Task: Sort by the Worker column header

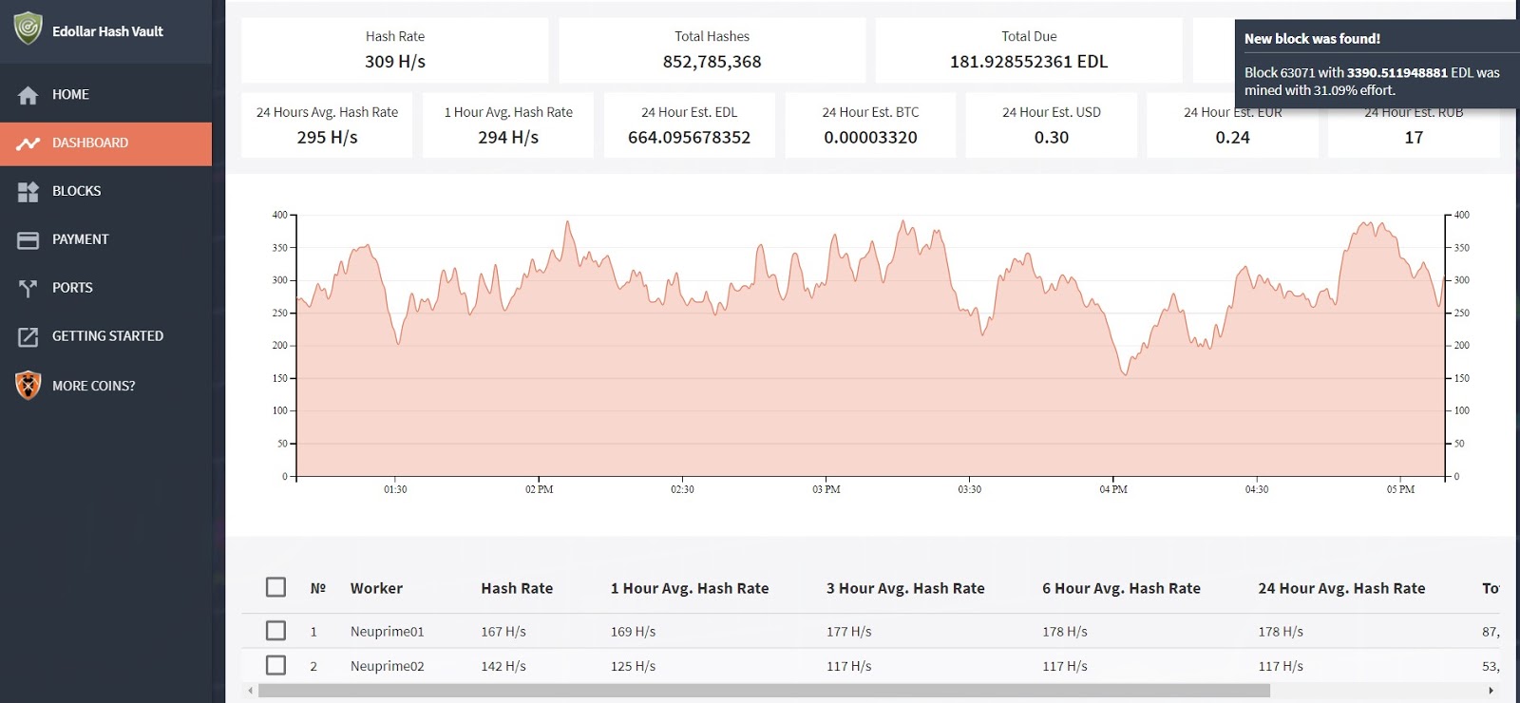Action: pyautogui.click(x=376, y=588)
